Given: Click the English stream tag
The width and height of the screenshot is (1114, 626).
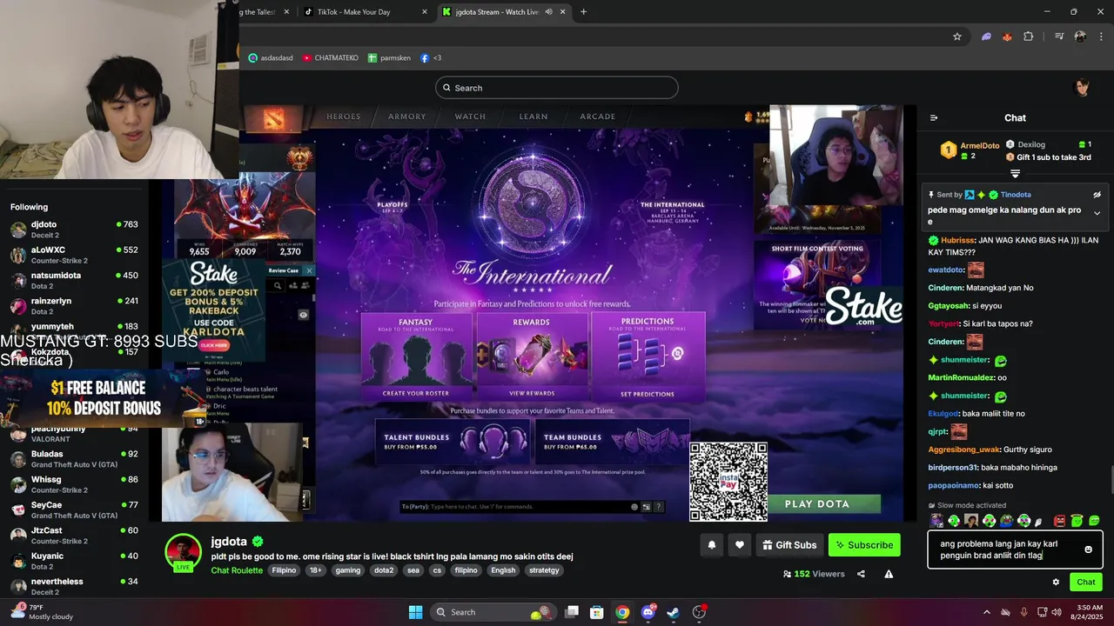Looking at the screenshot, I should tap(503, 570).
